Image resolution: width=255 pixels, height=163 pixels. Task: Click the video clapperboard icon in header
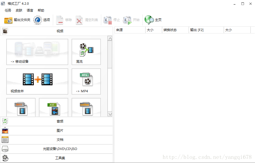click(5, 31)
